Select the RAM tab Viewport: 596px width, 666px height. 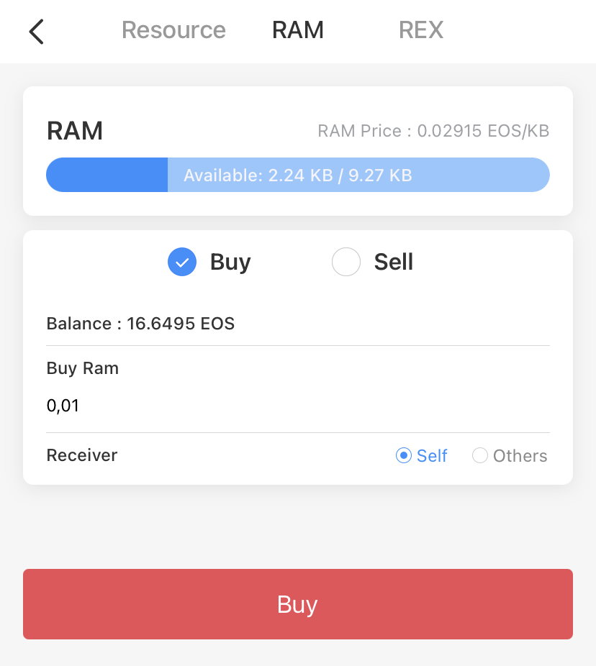point(298,30)
